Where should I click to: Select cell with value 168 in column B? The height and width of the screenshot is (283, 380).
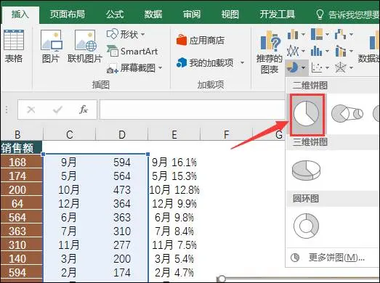[20, 163]
